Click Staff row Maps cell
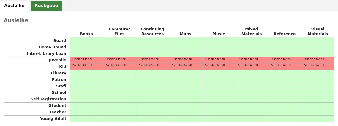 (186, 86)
